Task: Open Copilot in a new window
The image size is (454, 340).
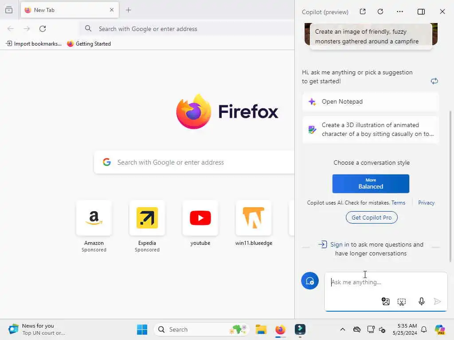Action: tap(363, 12)
